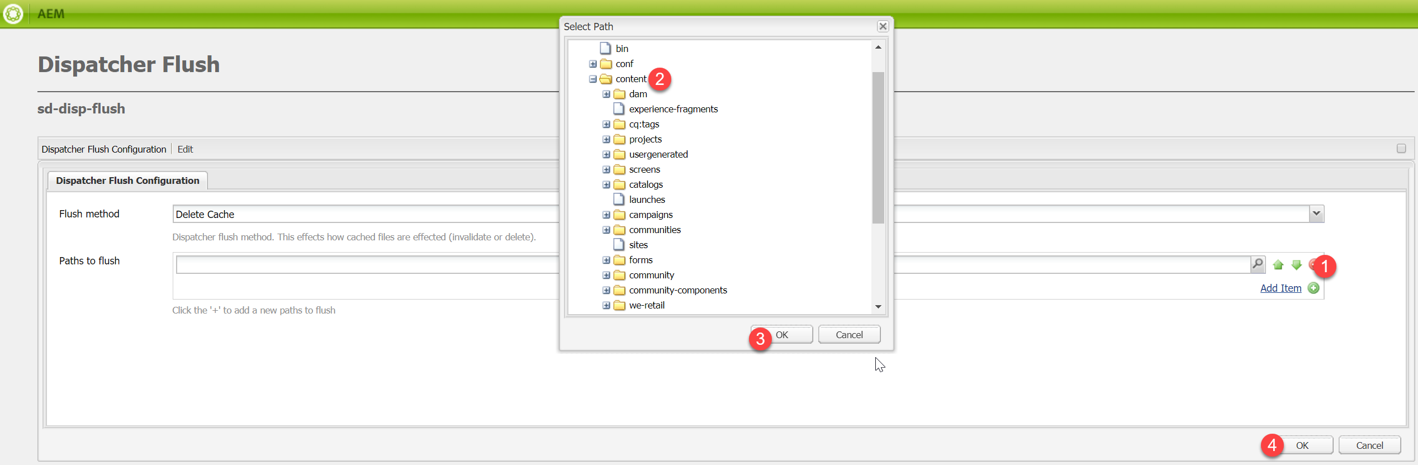1418x465 pixels.
Task: Click Cancel in the Select Path dialog
Action: point(848,335)
